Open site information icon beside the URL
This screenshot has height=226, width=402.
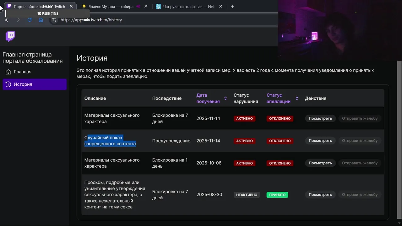coord(54,20)
